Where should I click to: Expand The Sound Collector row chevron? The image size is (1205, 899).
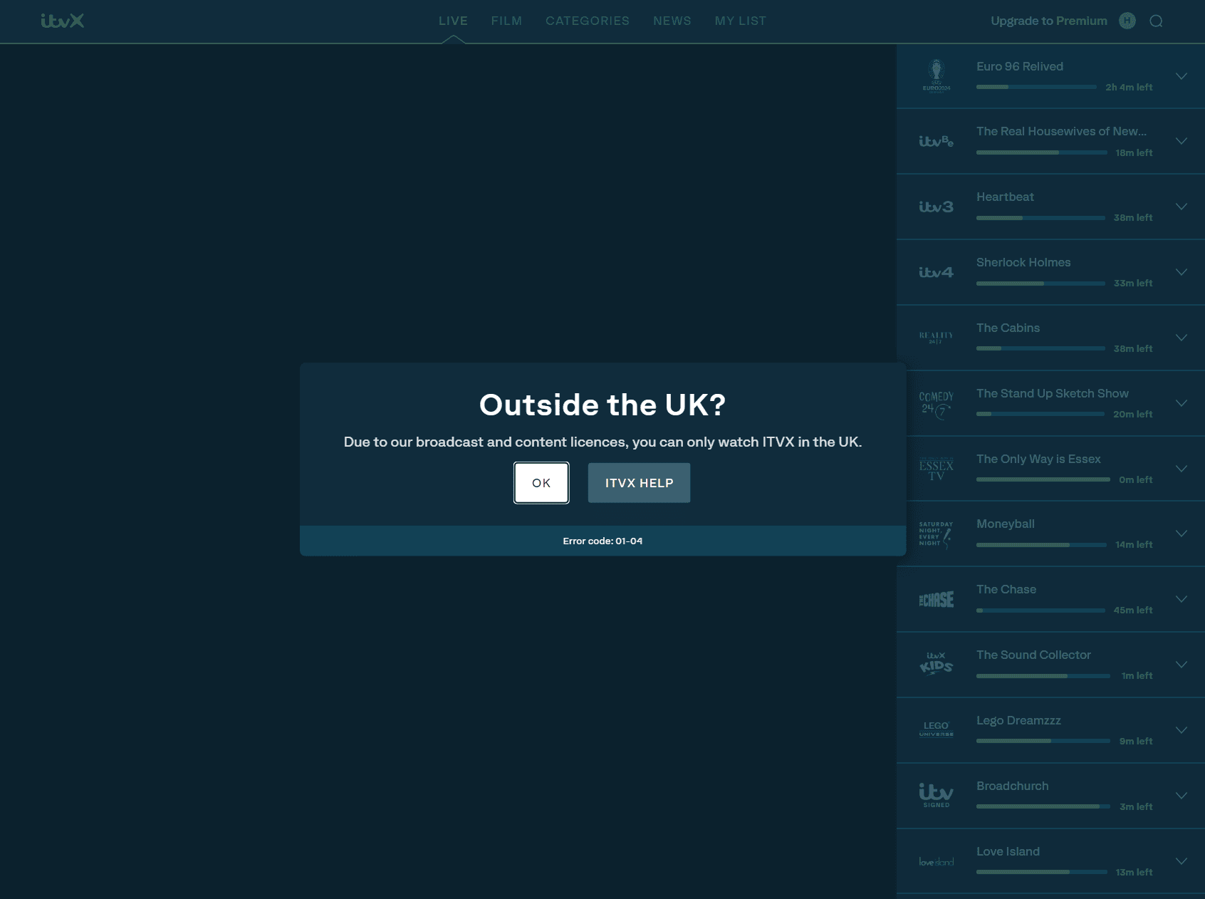[x=1181, y=665]
